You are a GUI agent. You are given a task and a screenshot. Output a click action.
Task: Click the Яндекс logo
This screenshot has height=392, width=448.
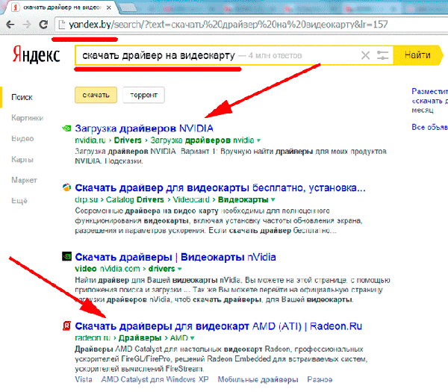click(37, 55)
